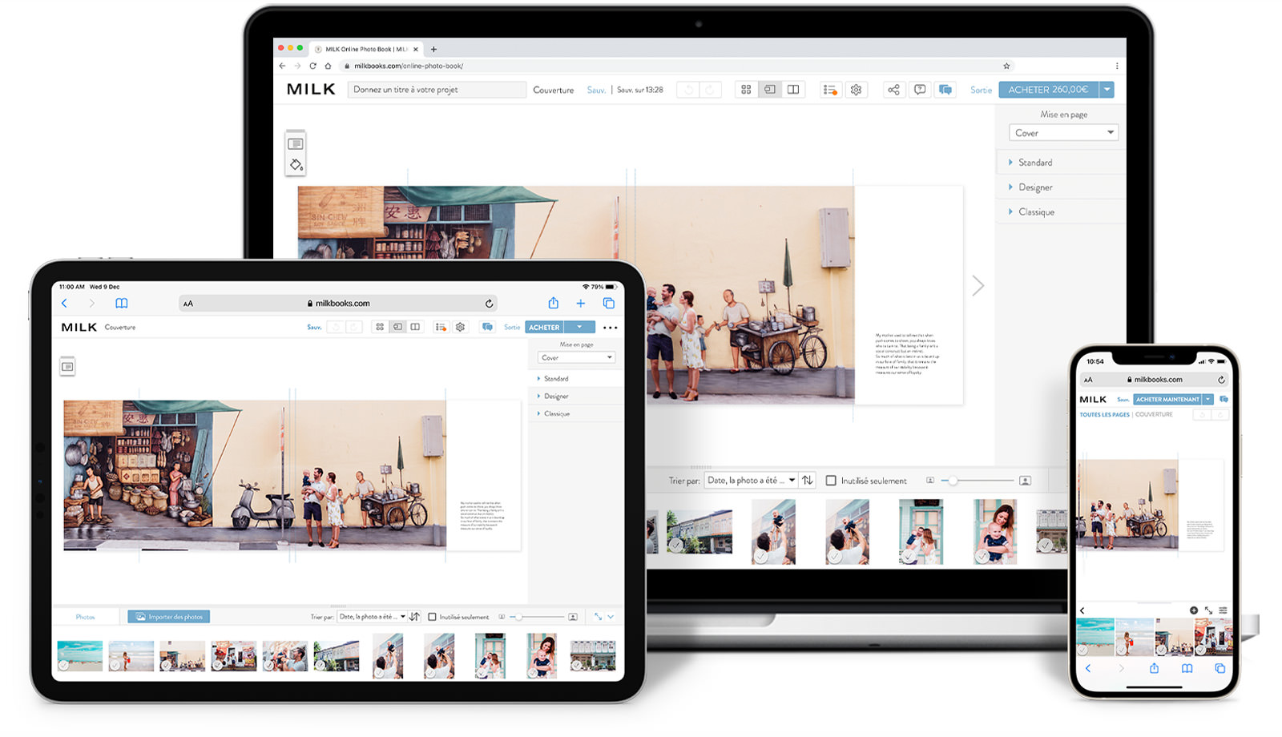Viewport: 1282px width, 737px height.
Task: Expand photo tray icon on tablet
Action: pos(598,617)
